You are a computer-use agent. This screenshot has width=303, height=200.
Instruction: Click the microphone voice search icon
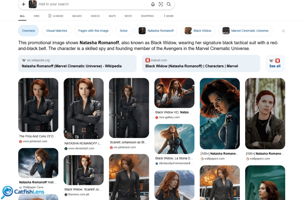pyautogui.click(x=153, y=4)
